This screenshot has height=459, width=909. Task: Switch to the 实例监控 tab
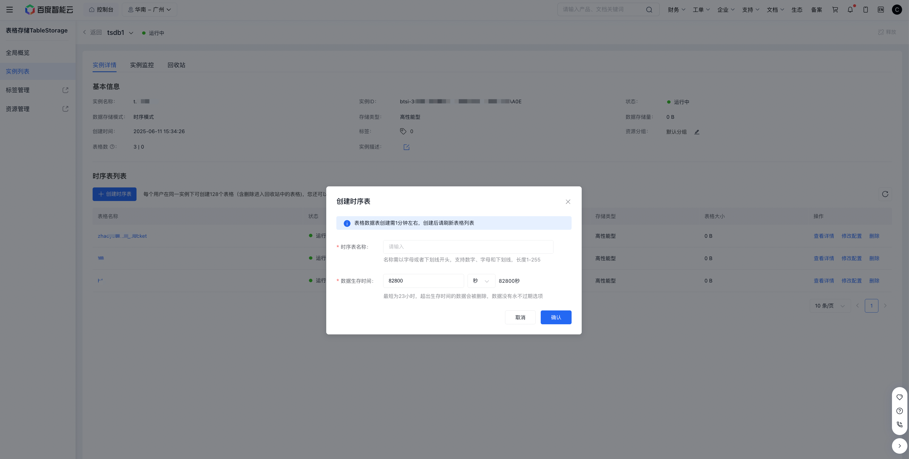coord(142,65)
